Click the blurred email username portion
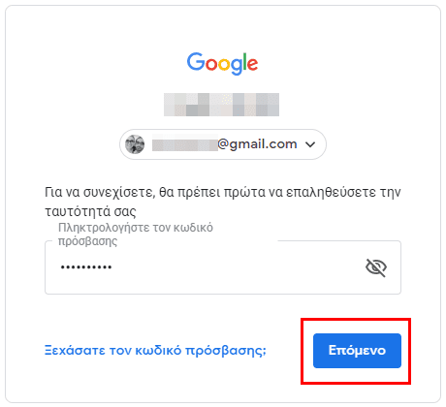446x407 pixels. [185, 144]
